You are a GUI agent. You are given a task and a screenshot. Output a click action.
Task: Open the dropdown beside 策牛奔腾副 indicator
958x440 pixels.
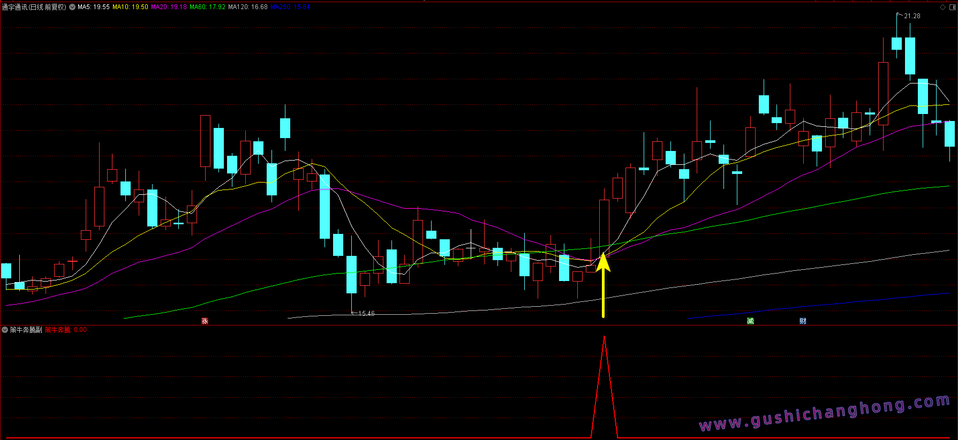coord(5,330)
